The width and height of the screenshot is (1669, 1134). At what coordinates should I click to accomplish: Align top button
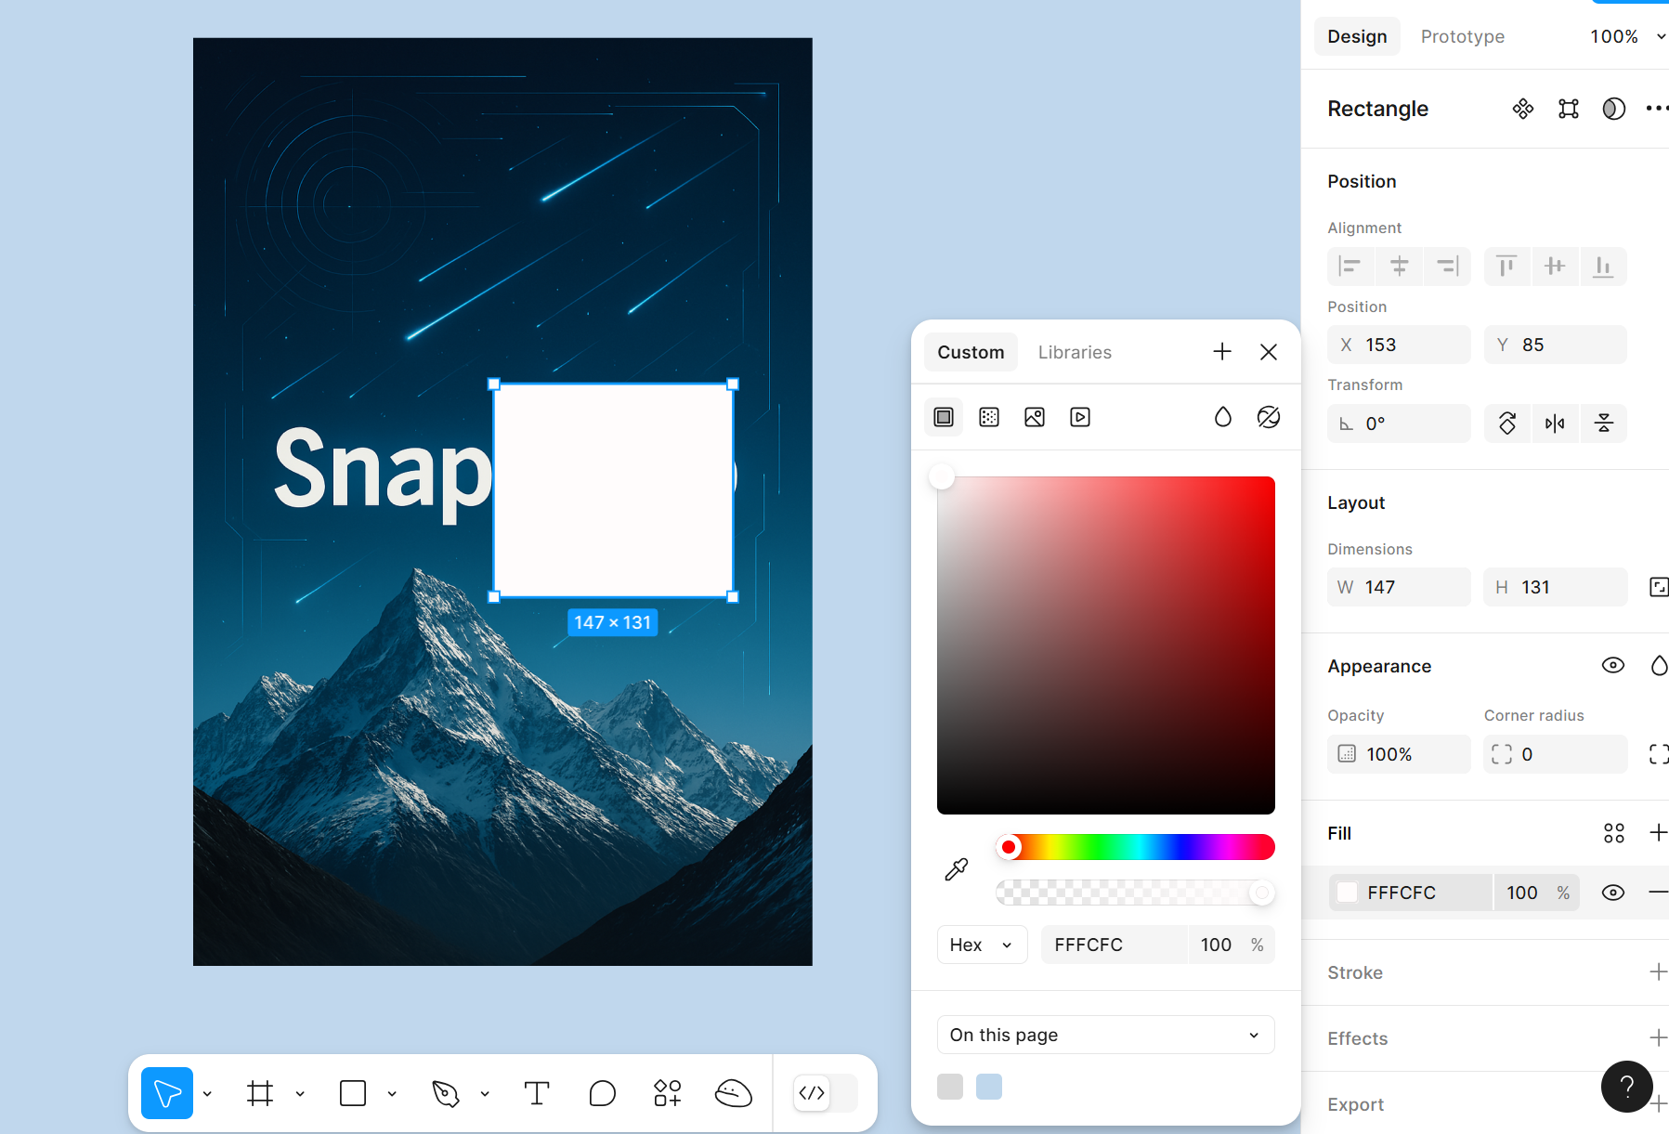[x=1506, y=267]
